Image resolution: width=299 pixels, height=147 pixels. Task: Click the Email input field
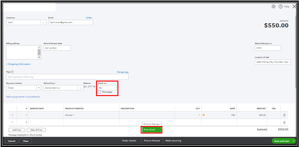pyautogui.click(x=71, y=23)
